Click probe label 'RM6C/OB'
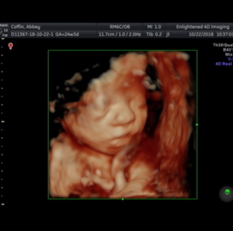Viewport: 233px width, 231px height. (x=120, y=27)
